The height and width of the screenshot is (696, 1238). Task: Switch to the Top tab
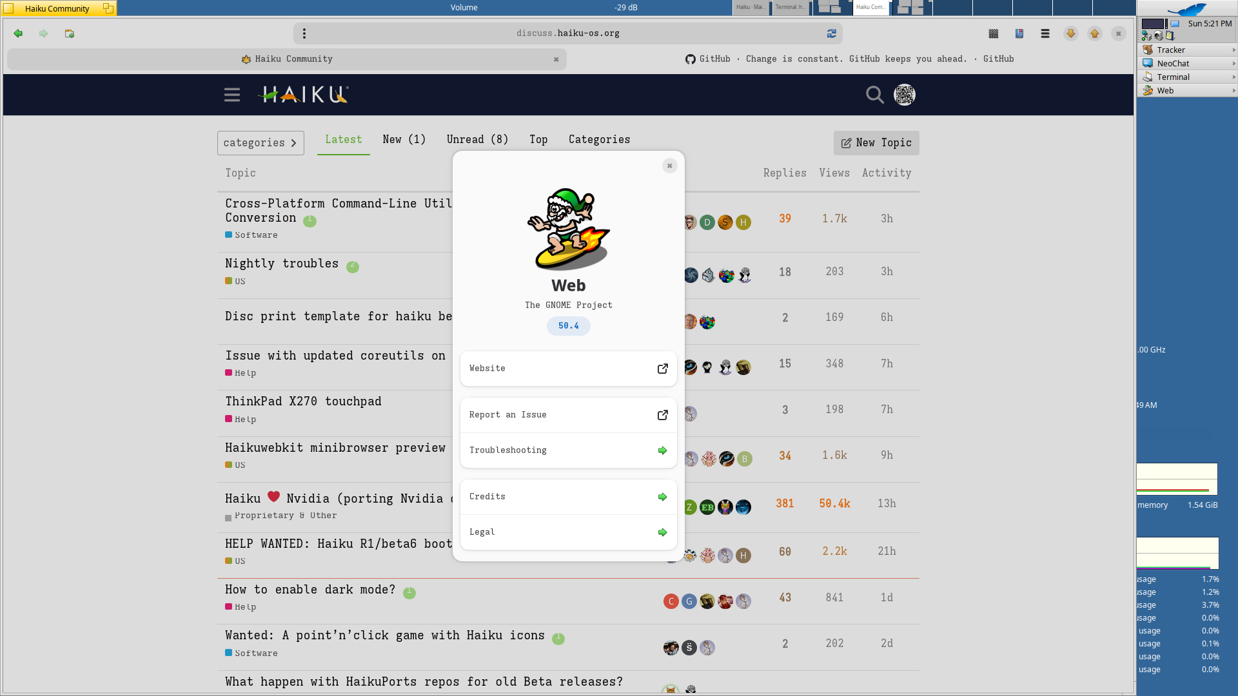538,140
